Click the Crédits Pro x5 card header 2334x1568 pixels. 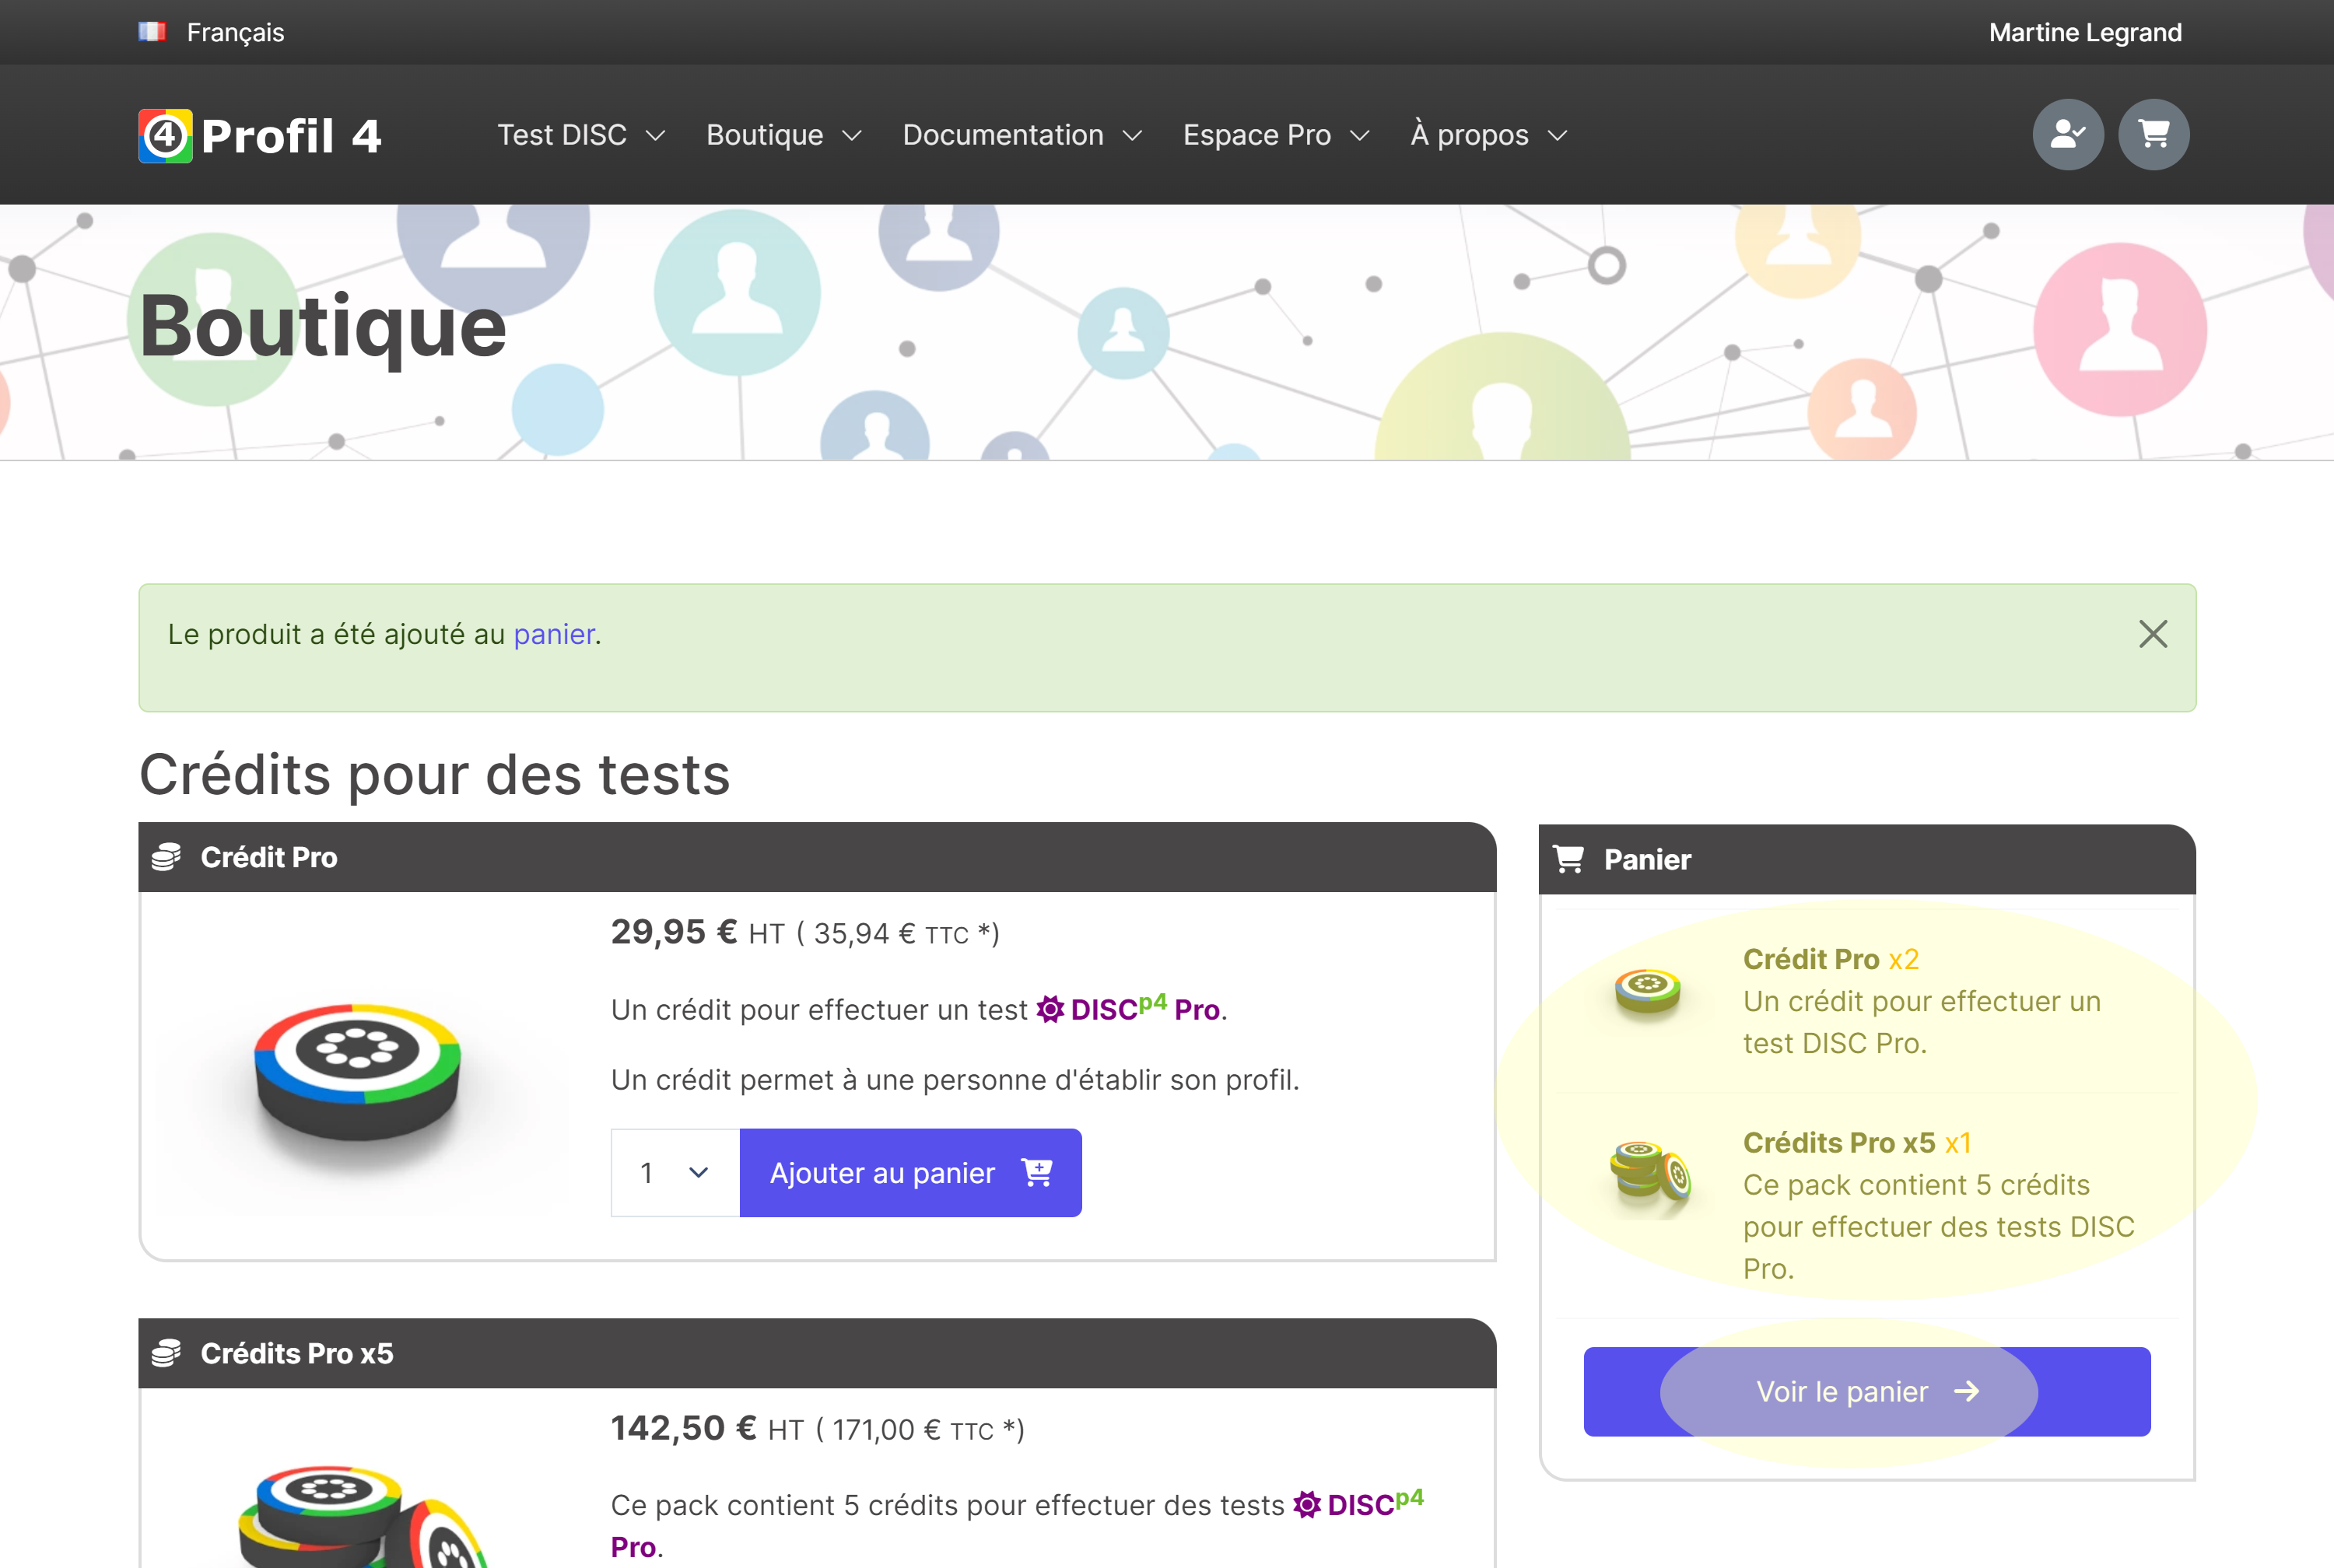[x=817, y=1353]
